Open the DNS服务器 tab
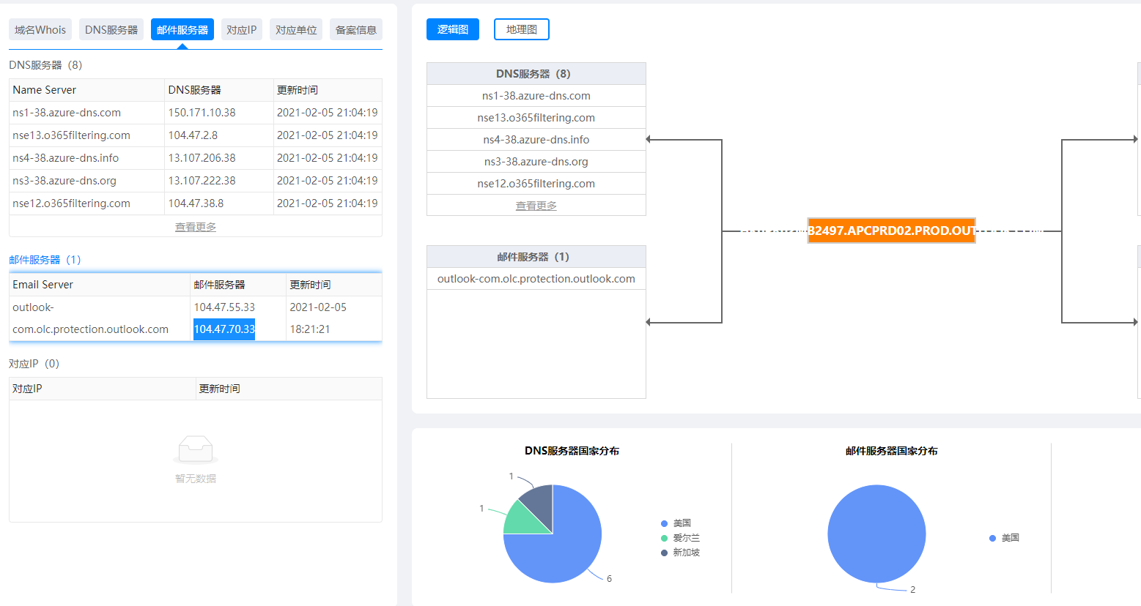1141x606 pixels. coord(111,29)
